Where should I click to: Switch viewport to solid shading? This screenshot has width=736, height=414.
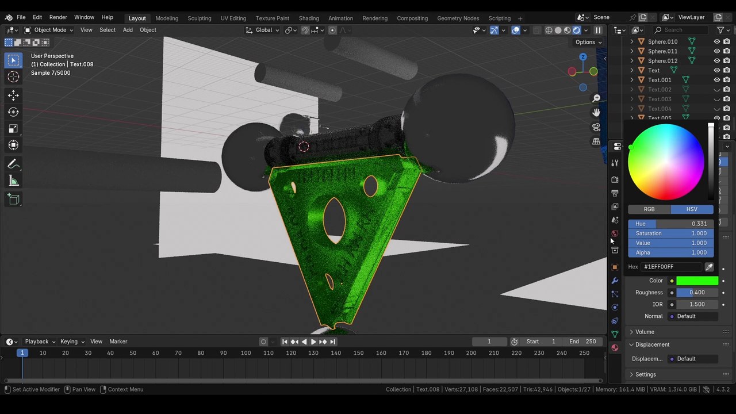tap(558, 30)
